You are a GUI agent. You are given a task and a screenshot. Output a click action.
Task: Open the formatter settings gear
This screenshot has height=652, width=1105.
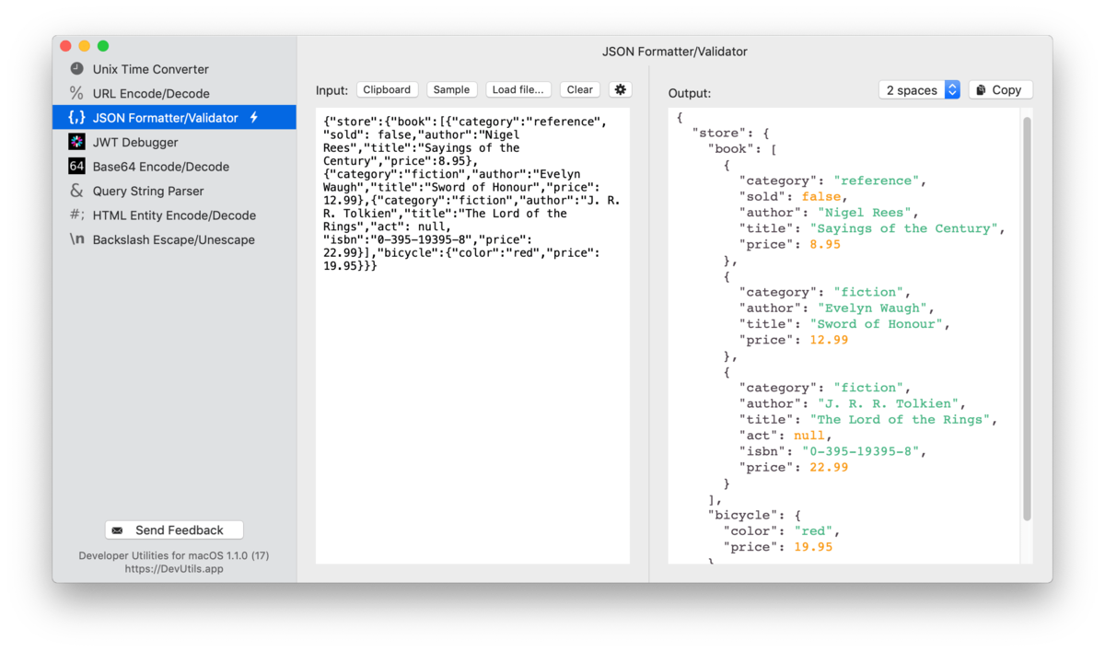[x=620, y=89]
